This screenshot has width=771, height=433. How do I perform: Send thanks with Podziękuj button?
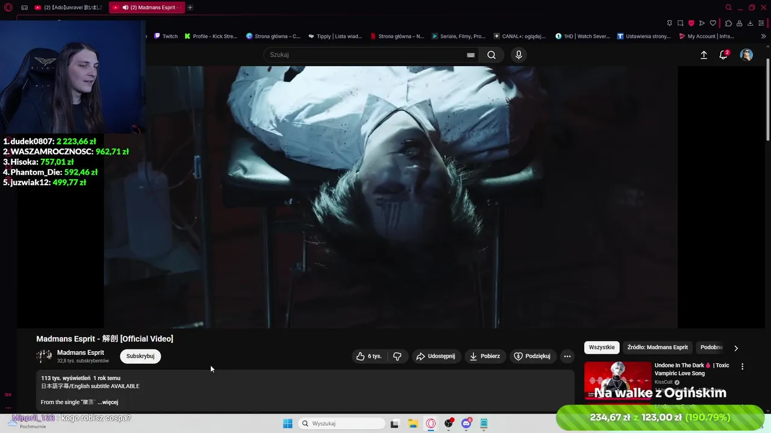point(532,356)
